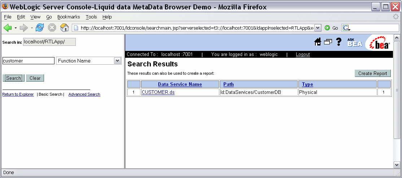Click the Done status bar text
This screenshot has height=178, width=402.
(9, 173)
